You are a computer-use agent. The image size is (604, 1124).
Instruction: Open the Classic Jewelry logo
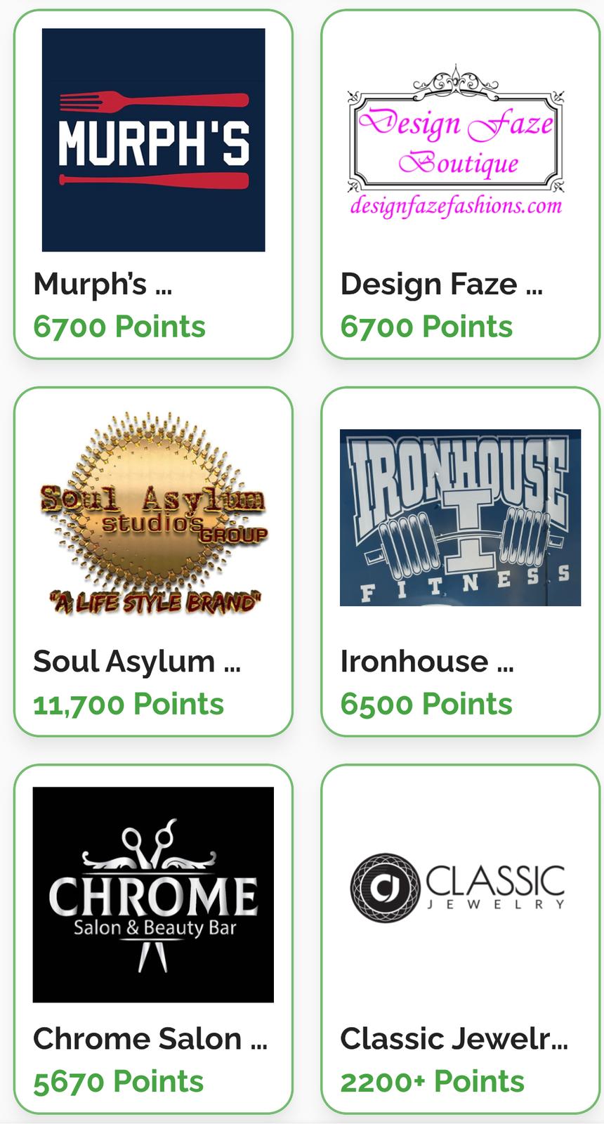(457, 887)
